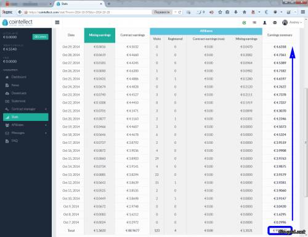Switch to the Stats browser tab

(79, 4)
